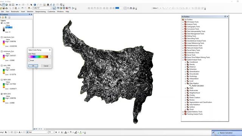Image resolution: width=242 pixels, height=136 pixels.
Task: Close the ArcToolbox panel
Action: coord(227,17)
